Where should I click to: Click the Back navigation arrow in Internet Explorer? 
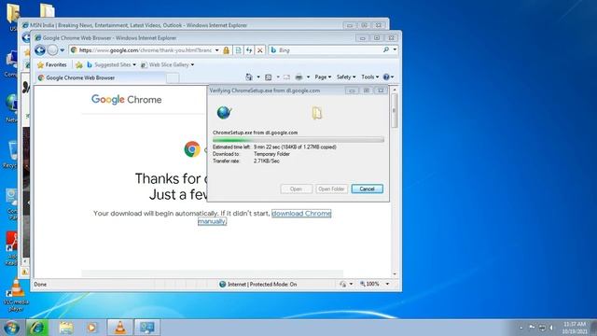(x=40, y=50)
